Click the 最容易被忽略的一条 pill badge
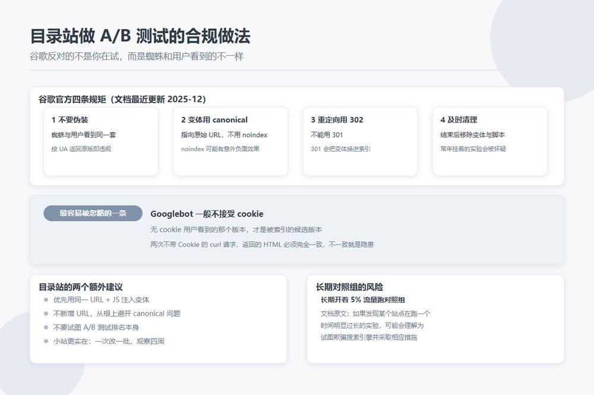The height and width of the screenshot is (395, 594). click(x=93, y=213)
